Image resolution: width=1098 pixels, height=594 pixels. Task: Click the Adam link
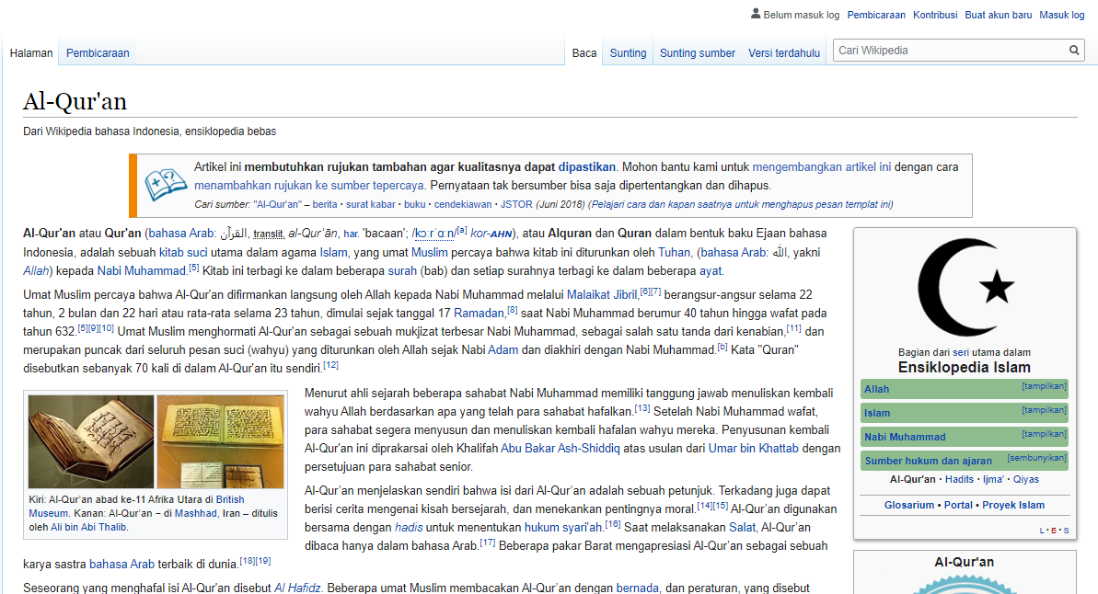click(x=503, y=349)
